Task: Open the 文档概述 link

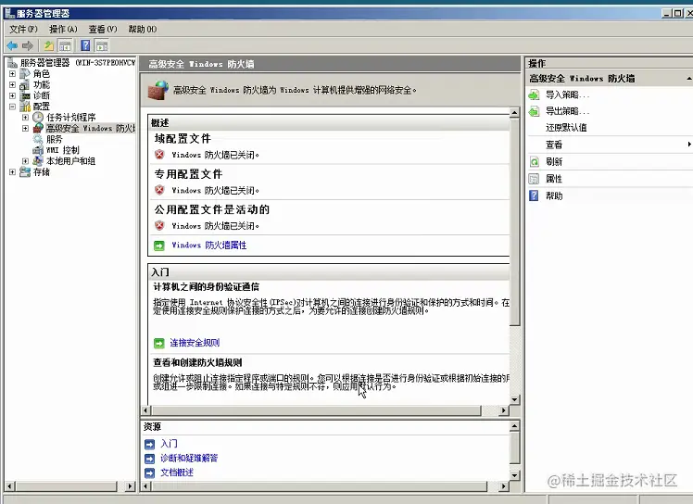Action: click(177, 472)
